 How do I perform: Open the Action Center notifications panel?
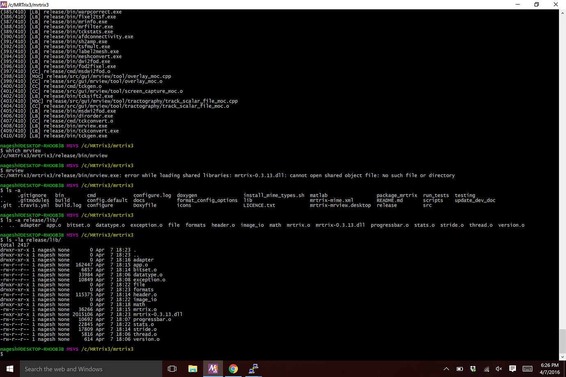512,368
